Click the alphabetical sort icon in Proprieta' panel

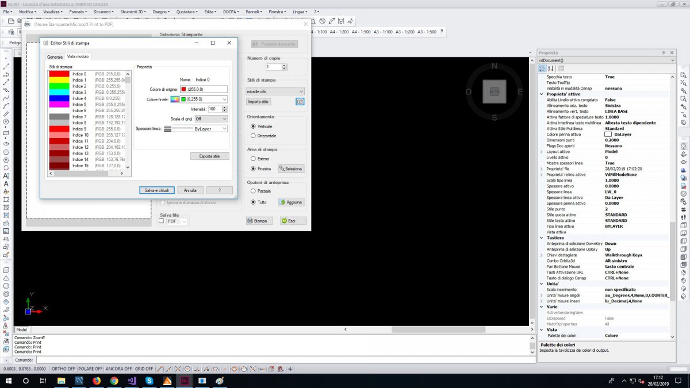(550, 68)
